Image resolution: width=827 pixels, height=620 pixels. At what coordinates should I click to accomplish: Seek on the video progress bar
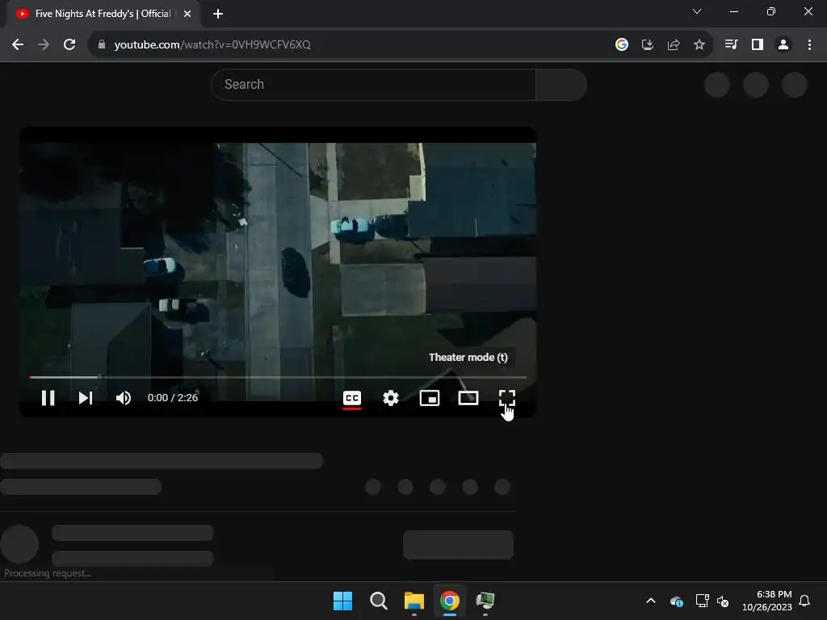click(x=278, y=378)
